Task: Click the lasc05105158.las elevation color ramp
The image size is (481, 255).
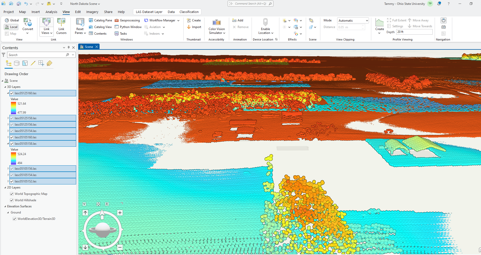Action: pos(13,158)
